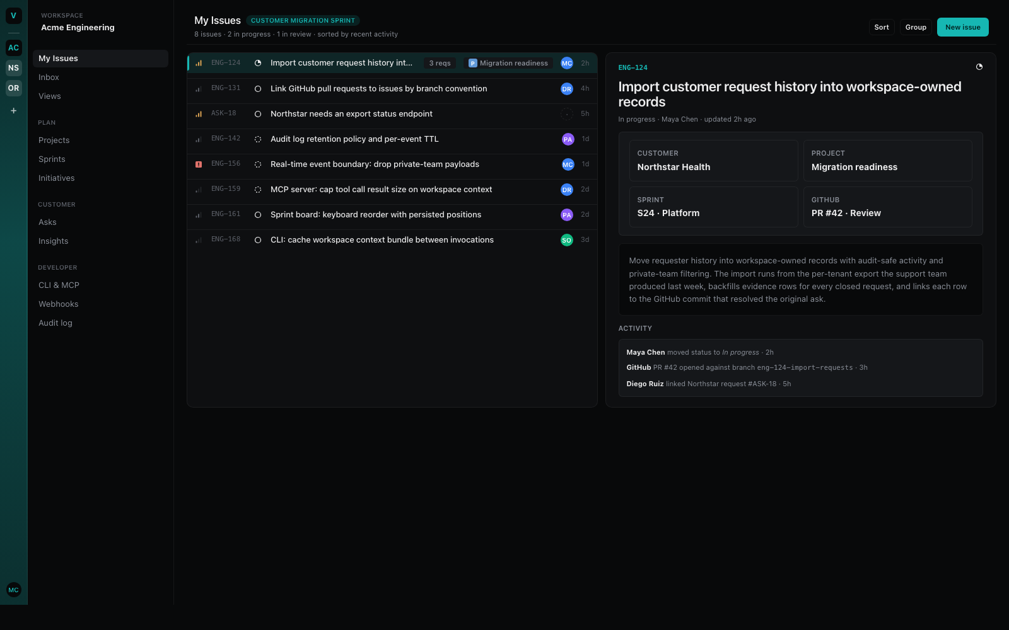Select issue 'CLI: cache workspace context bundle'
Screen dimensions: 1009x630
392,240
